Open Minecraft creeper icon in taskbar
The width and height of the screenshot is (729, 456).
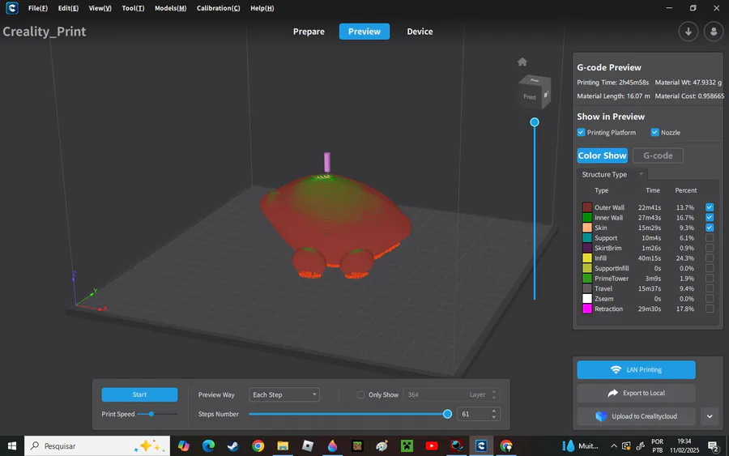click(x=407, y=446)
